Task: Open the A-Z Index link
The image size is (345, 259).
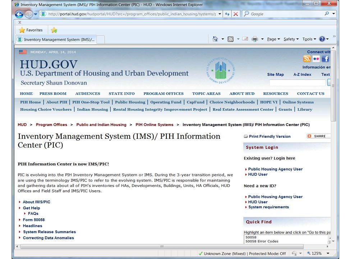Action: pos(302,74)
